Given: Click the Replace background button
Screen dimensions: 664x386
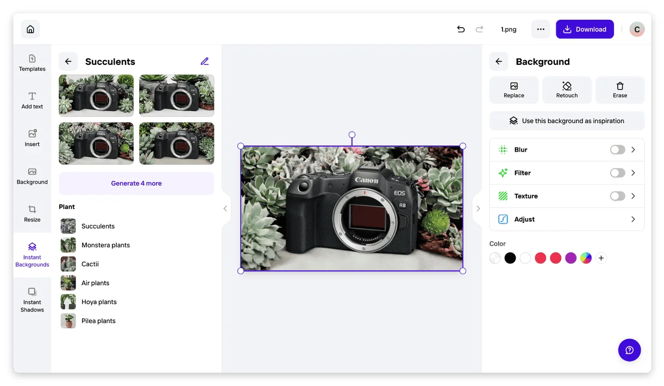Looking at the screenshot, I should tap(514, 90).
